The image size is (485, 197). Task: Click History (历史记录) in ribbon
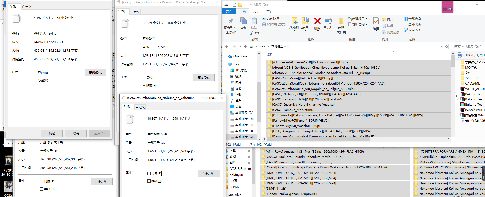pyautogui.click(x=391, y=32)
